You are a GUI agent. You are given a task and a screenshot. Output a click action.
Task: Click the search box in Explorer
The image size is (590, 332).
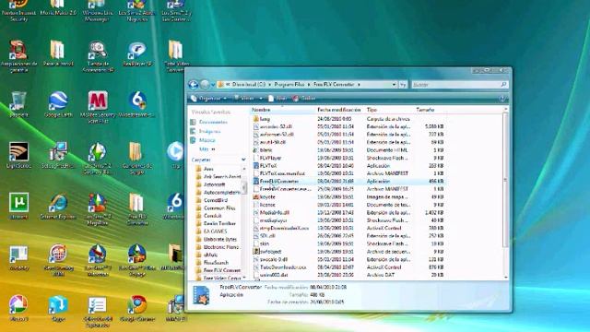tap(460, 85)
